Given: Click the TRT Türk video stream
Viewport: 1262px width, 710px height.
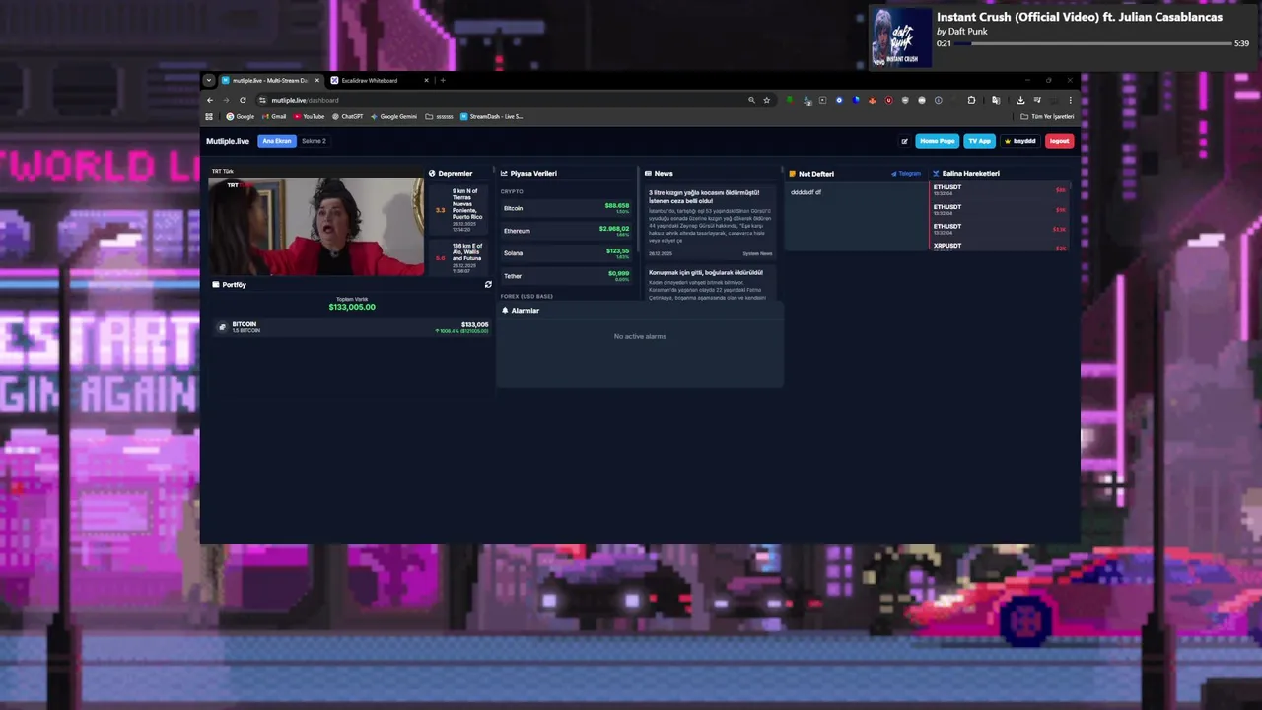Looking at the screenshot, I should (315, 227).
